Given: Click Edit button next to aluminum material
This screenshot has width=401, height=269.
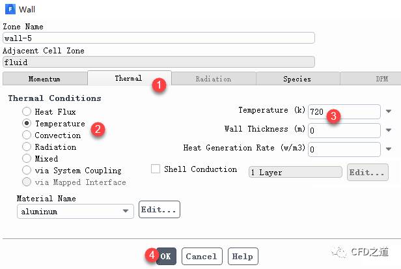Looking at the screenshot, I should pos(159,210).
